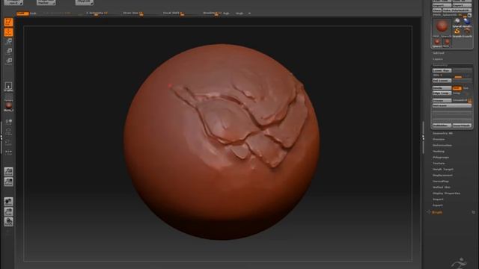
Task: Click Import button at top of Tool palette
Action: tap(442, 5)
